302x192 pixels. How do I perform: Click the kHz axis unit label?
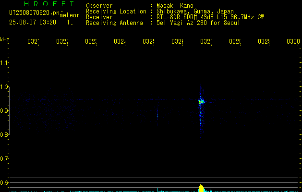tap(4, 39)
